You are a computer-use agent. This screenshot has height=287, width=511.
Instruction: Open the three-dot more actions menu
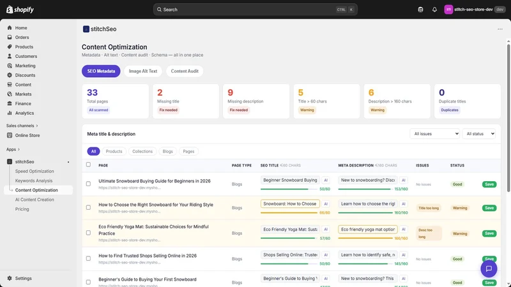pyautogui.click(x=500, y=29)
